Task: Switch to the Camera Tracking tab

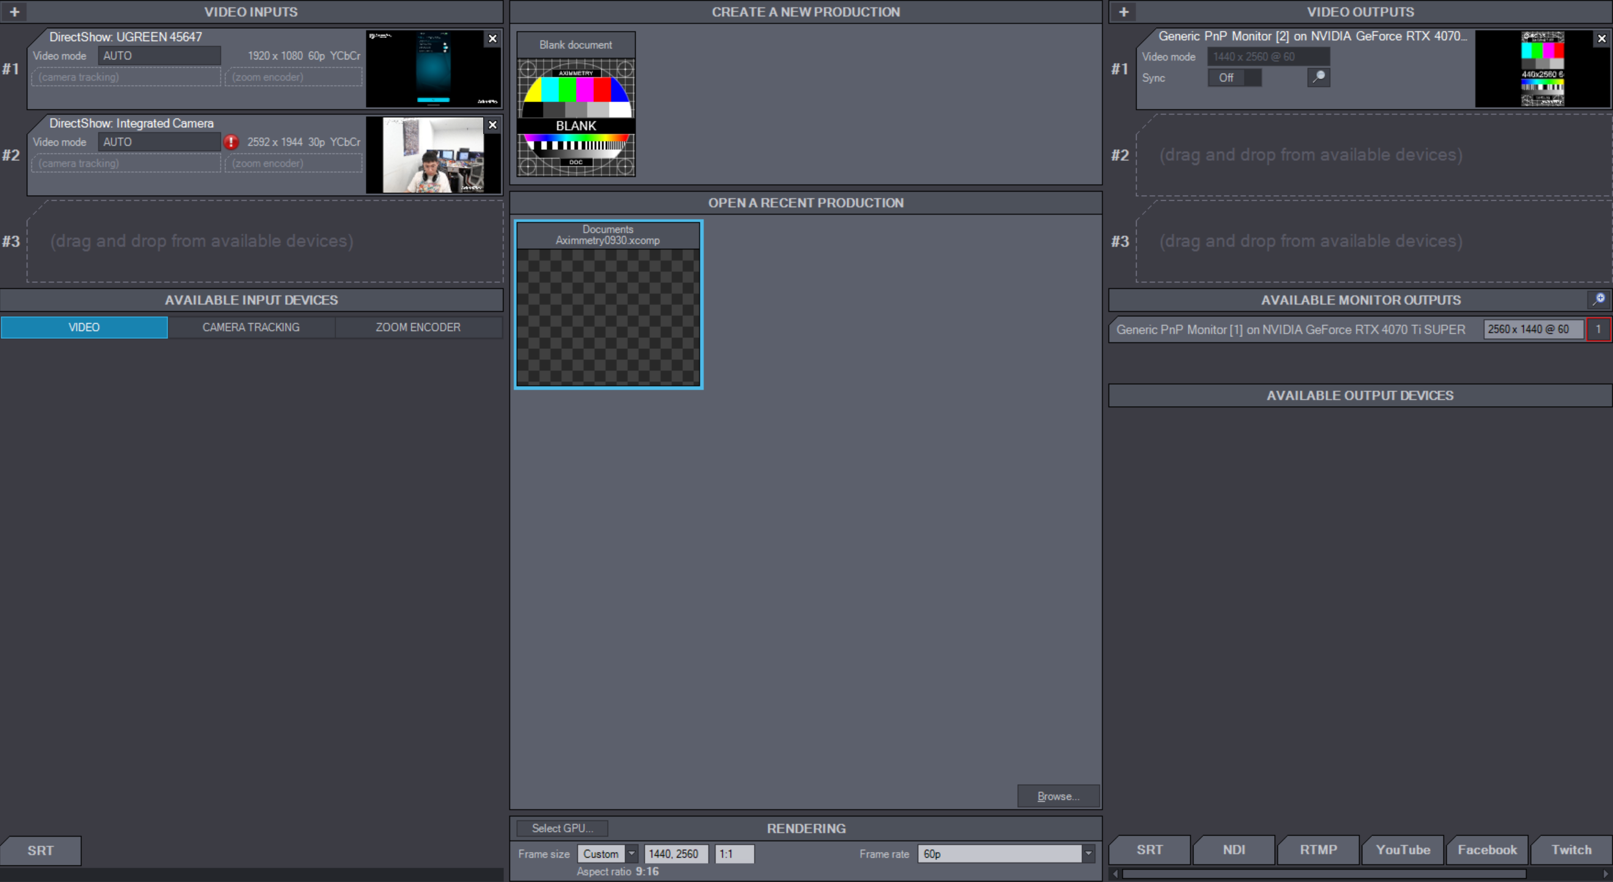Action: point(250,327)
